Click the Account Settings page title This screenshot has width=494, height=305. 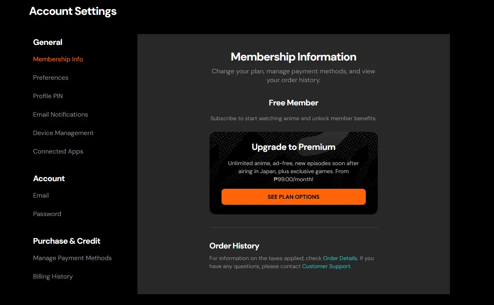(x=73, y=11)
